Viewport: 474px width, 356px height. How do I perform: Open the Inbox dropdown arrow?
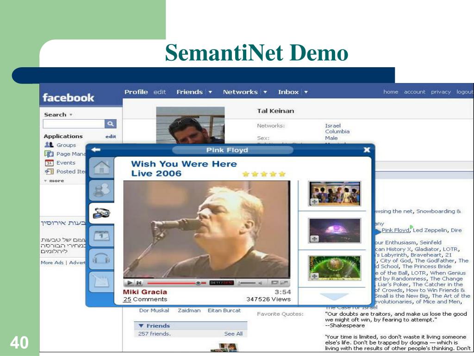tap(306, 92)
